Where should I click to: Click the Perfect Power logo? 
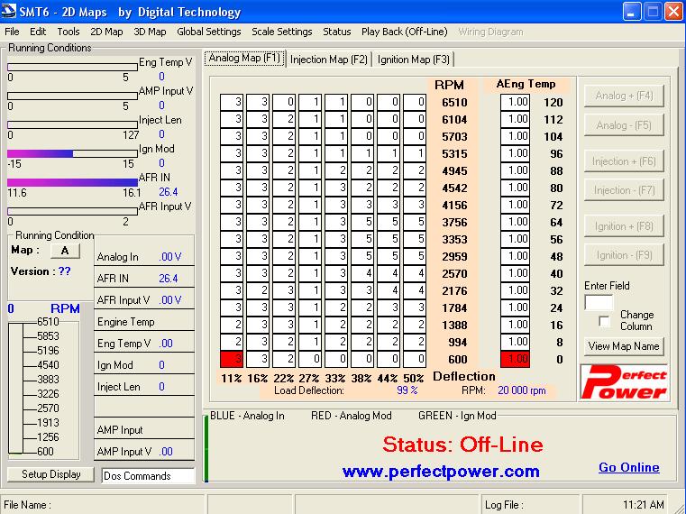624,381
